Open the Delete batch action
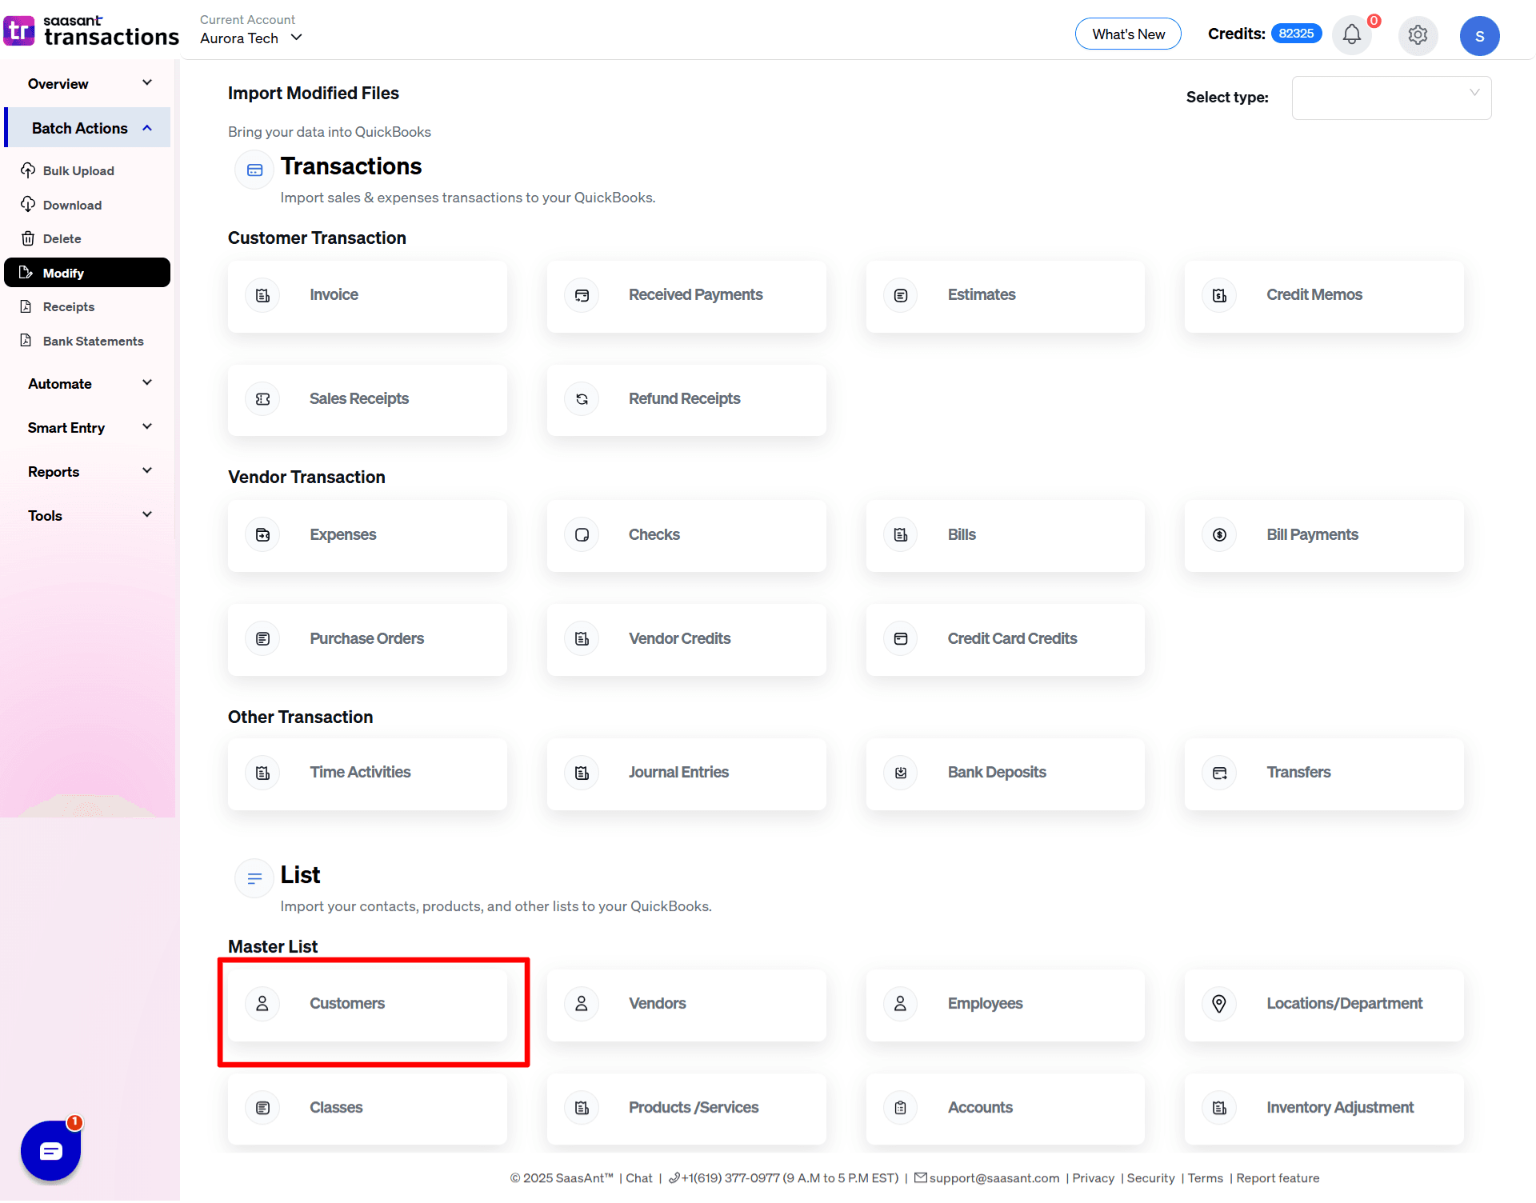This screenshot has height=1203, width=1536. [x=61, y=238]
